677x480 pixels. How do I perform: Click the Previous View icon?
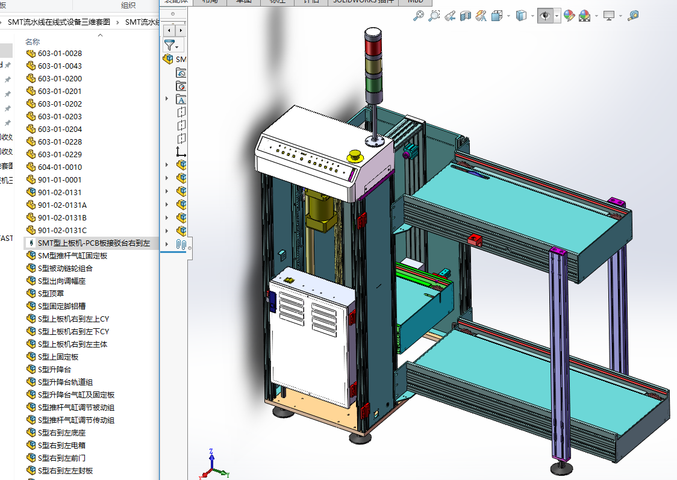pos(449,16)
